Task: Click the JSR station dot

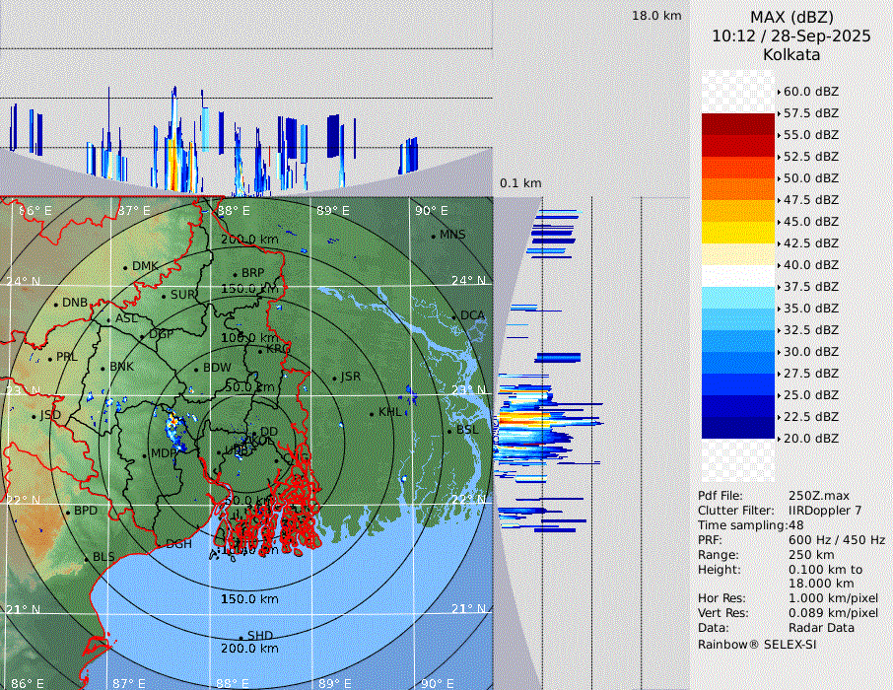Action: pos(334,378)
